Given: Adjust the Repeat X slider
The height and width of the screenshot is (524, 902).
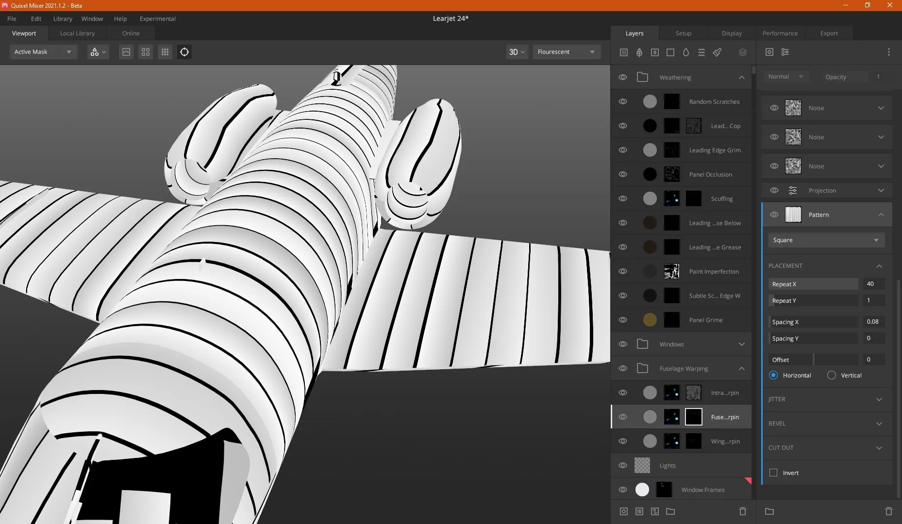Looking at the screenshot, I should 813,284.
